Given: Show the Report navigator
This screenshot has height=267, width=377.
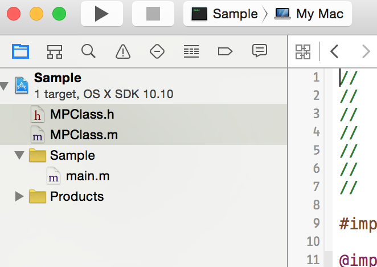Looking at the screenshot, I should pos(260,51).
